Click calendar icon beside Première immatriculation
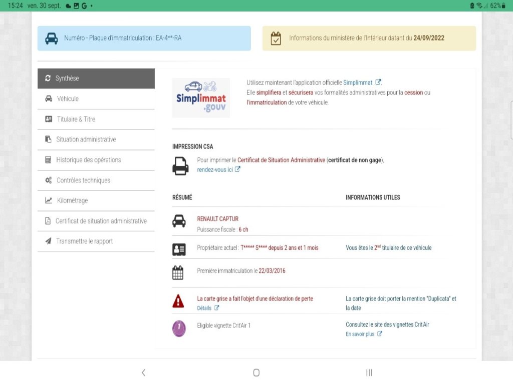The image size is (513, 384). click(x=178, y=272)
